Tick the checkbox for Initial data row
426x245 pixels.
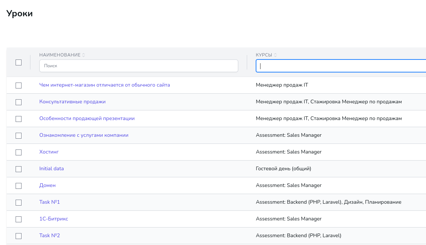point(19,169)
